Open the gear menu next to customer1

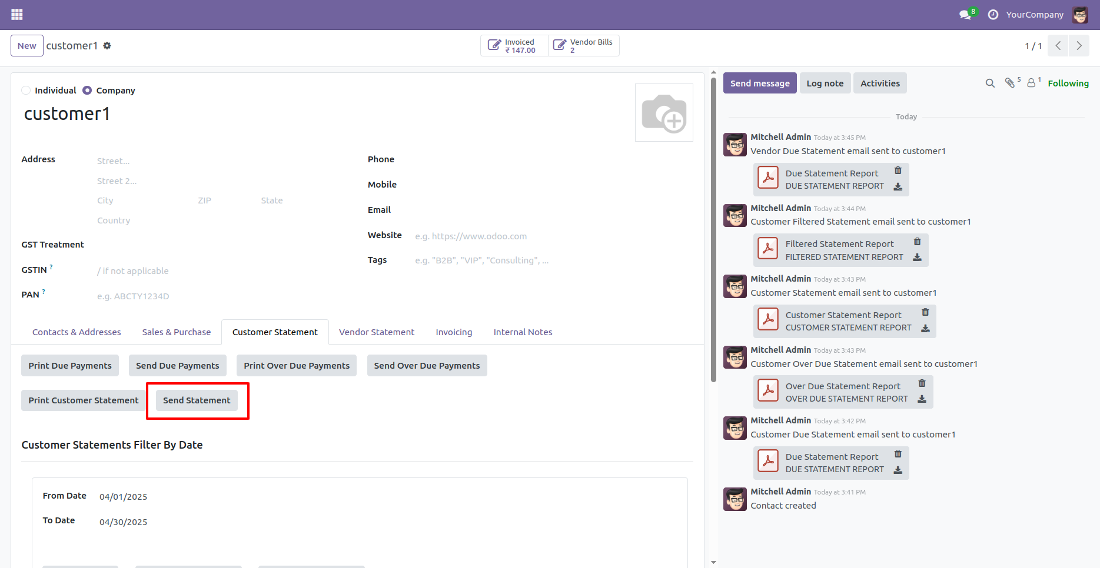[107, 45]
